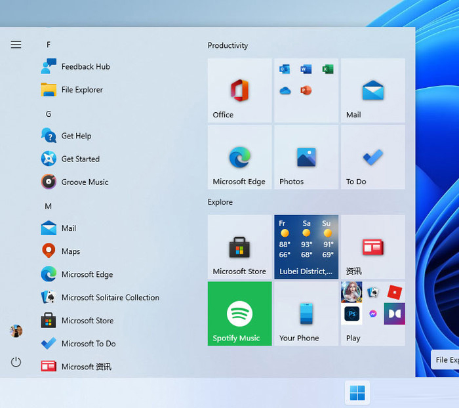This screenshot has height=408, width=459.
Task: Open the Power options button
Action: pyautogui.click(x=16, y=362)
